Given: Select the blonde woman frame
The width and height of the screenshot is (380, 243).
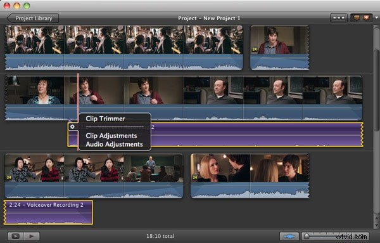Looking at the screenshot, I should pyautogui.click(x=220, y=168).
